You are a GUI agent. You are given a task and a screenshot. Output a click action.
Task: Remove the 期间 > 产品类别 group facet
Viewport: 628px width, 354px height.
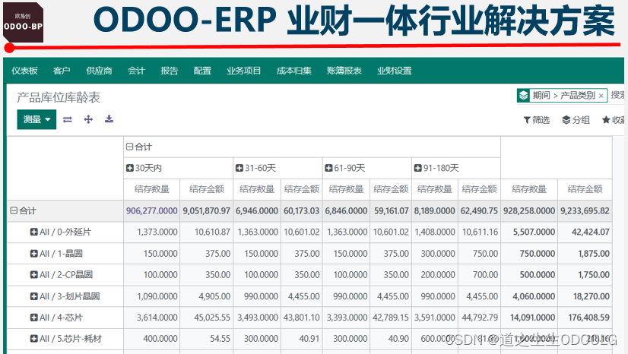coord(601,96)
